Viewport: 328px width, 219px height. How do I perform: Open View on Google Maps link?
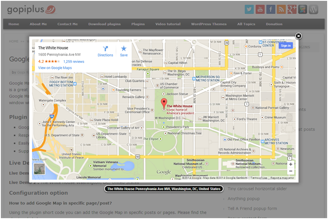(x=55, y=68)
